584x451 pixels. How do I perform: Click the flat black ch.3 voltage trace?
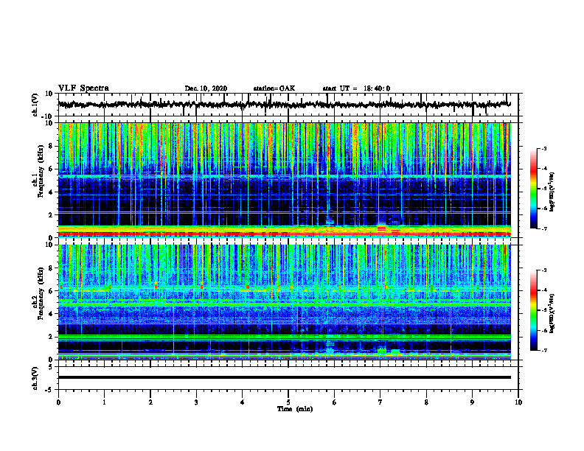pos(285,377)
